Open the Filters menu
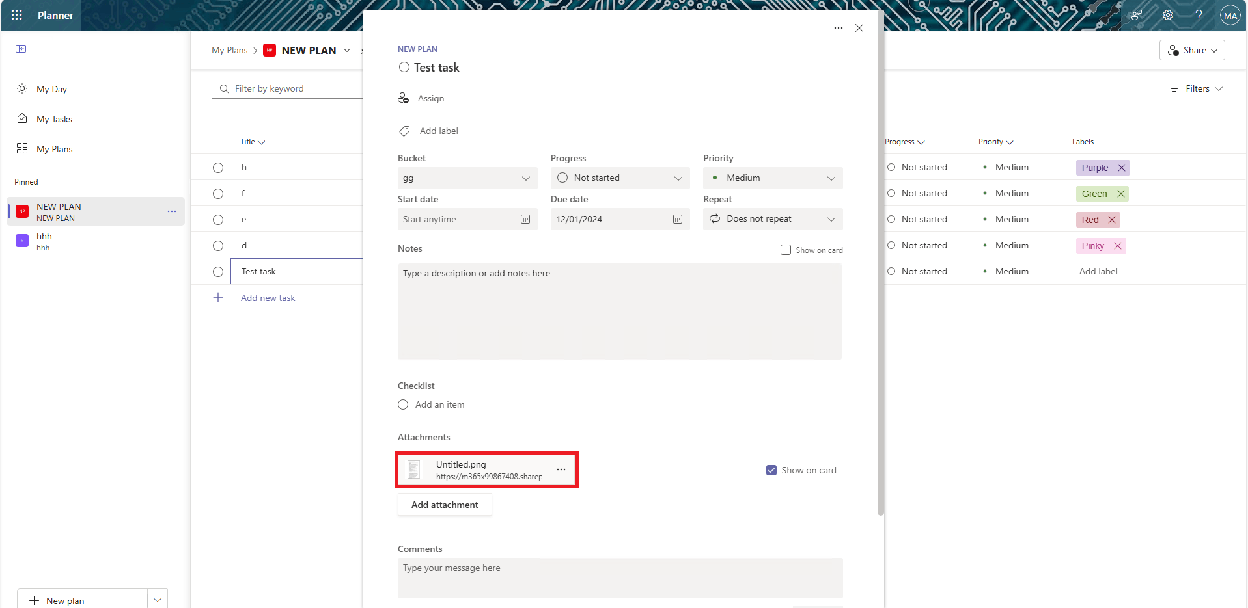Viewport: 1248px width, 608px height. coord(1196,88)
